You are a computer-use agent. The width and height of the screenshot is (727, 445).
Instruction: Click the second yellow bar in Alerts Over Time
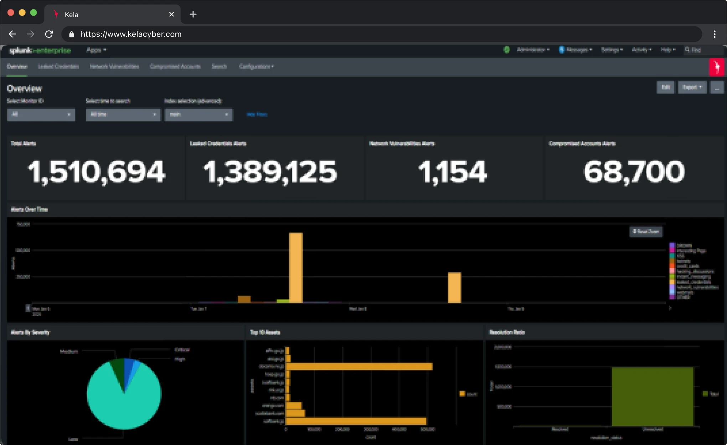[454, 288]
